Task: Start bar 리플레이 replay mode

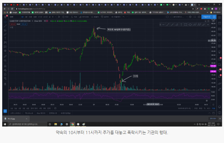Action: click(116, 17)
